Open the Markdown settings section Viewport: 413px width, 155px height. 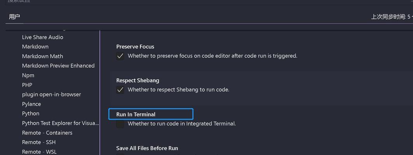point(35,46)
